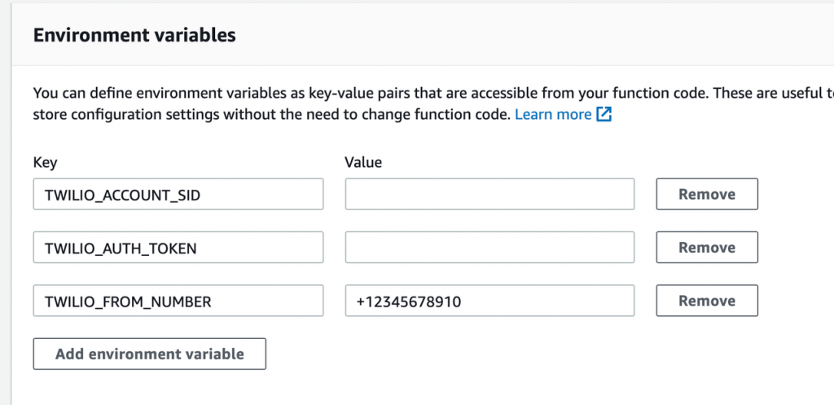Open the external link icon beside Learn more
Screen dimensions: 834x405
(x=604, y=114)
